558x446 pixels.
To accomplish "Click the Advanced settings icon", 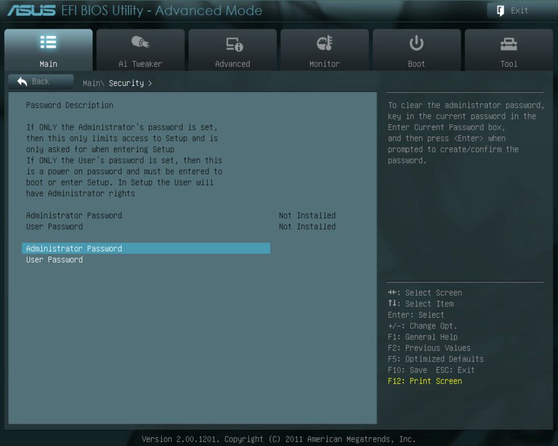I will (232, 42).
